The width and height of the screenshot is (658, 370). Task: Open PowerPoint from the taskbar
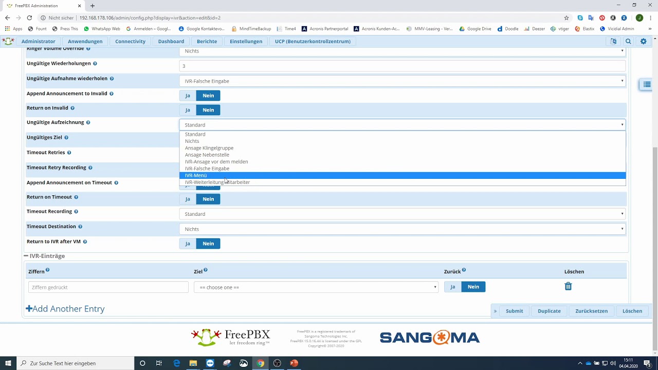click(x=294, y=363)
